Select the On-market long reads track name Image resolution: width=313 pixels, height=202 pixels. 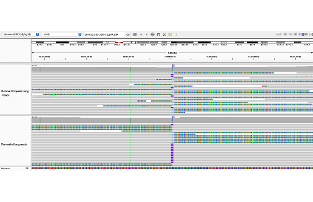click(x=14, y=145)
